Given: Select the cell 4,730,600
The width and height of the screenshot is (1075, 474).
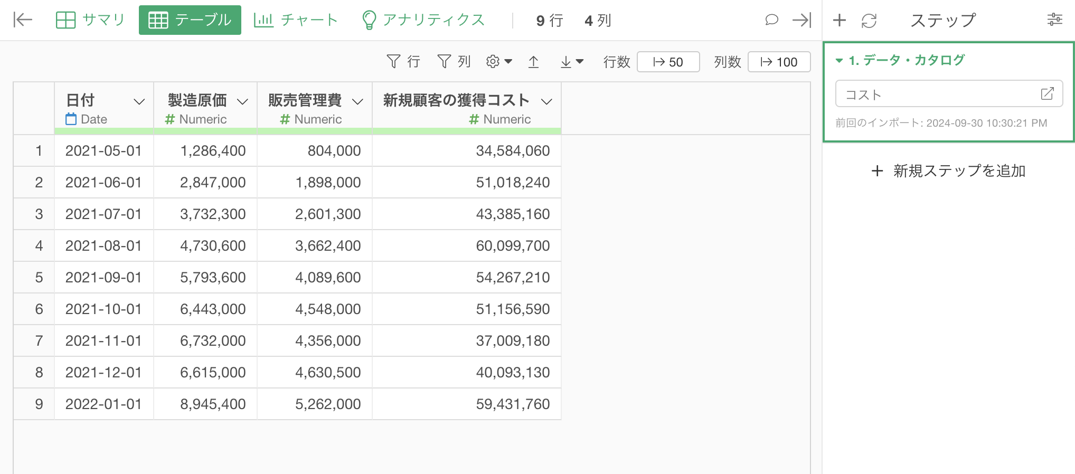Looking at the screenshot, I should coord(205,246).
